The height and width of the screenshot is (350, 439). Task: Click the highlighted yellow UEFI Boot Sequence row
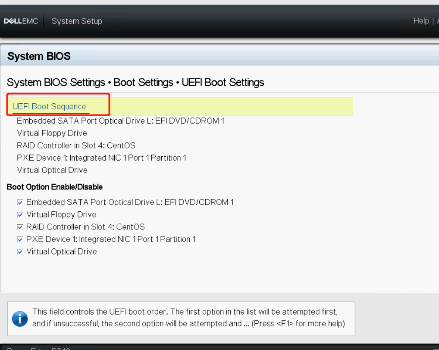180,106
